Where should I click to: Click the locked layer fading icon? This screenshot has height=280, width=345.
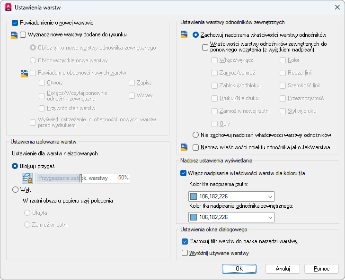27,178
